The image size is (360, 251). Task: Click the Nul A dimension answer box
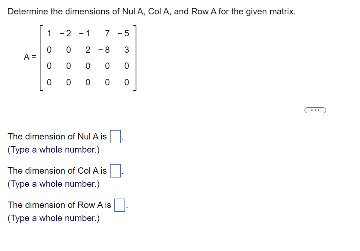(115, 136)
